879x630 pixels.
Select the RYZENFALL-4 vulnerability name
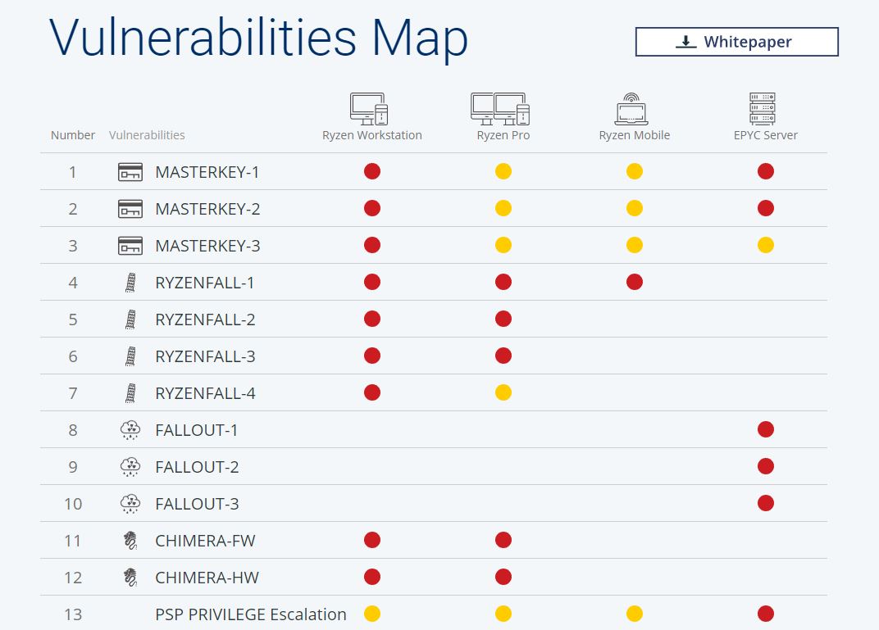[x=205, y=393]
